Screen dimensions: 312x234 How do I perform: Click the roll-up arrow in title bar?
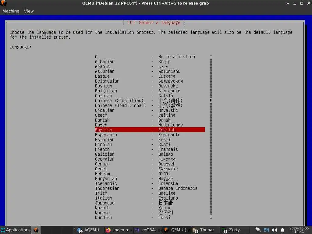tap(288, 3)
